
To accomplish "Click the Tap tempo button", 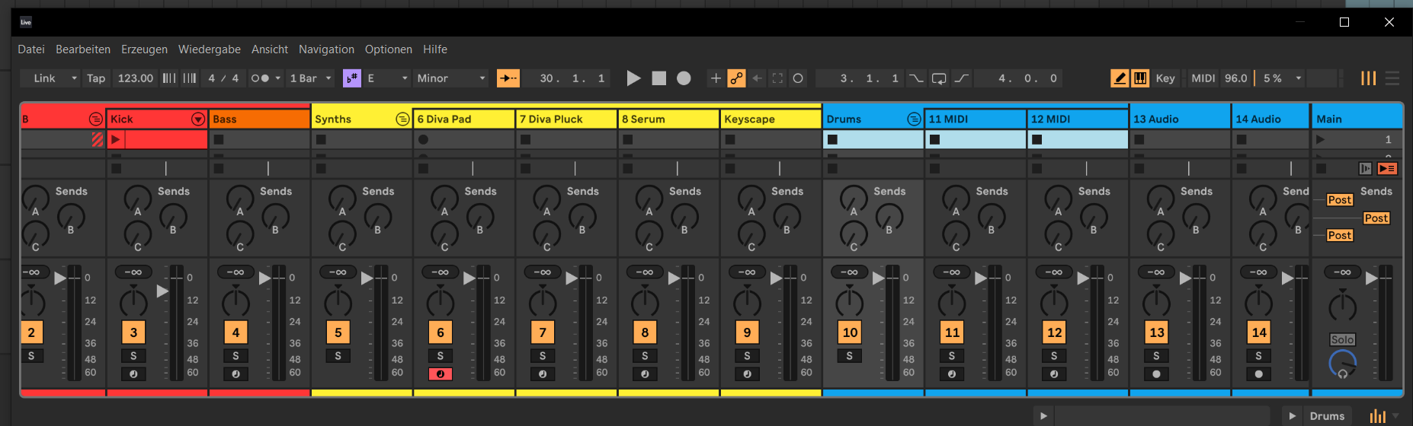I will [96, 78].
